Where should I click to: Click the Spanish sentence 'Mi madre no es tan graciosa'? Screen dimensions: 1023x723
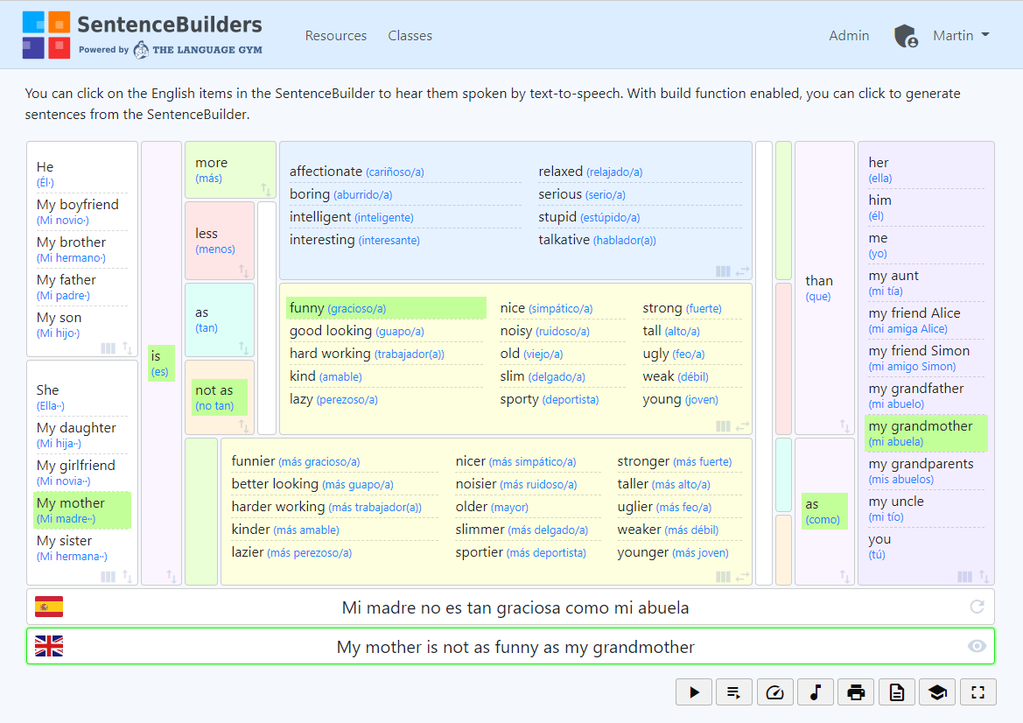click(x=515, y=607)
